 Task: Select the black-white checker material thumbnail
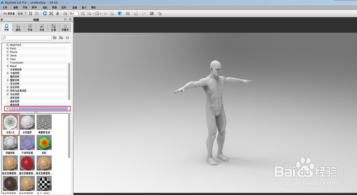pos(44,183)
